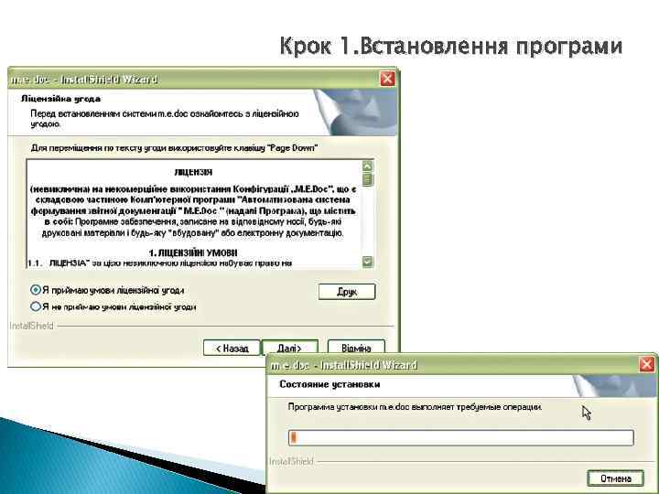Viewport: 659px width, 494px height.
Task: Click scroll-up arrow of license text
Action: 368,166
